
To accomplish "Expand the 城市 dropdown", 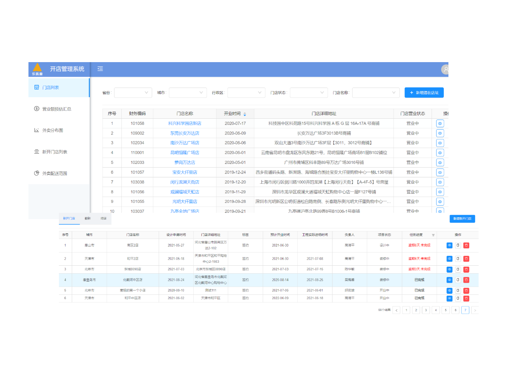I will click(188, 93).
